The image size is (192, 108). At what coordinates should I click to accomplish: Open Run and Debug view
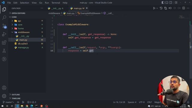(4, 34)
